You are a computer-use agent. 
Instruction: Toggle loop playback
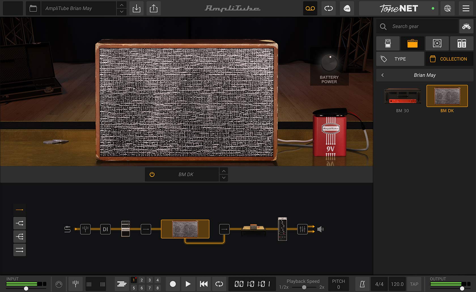click(219, 284)
